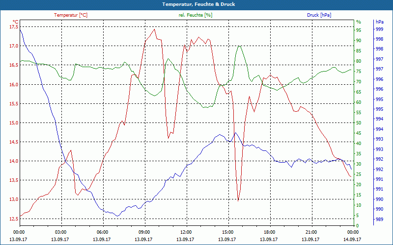Click blue pressure axis value '999'
This screenshot has width=393, height=245.
380,29
